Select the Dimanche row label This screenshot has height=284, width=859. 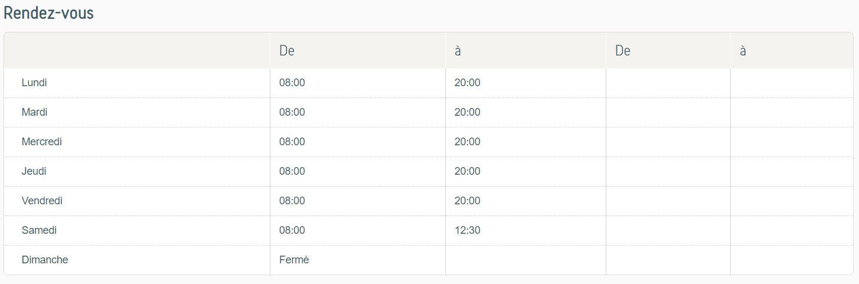[45, 260]
